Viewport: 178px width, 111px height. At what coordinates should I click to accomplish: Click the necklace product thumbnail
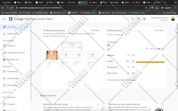[52, 55]
